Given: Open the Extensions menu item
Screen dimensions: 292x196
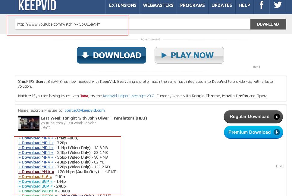Looking at the screenshot, I should tap(123, 5).
